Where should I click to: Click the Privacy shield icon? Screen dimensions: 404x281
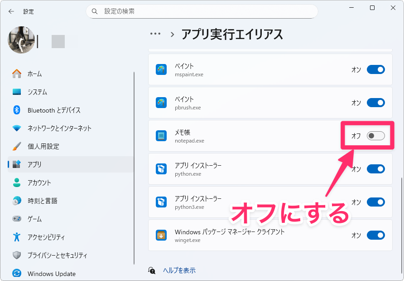click(17, 255)
